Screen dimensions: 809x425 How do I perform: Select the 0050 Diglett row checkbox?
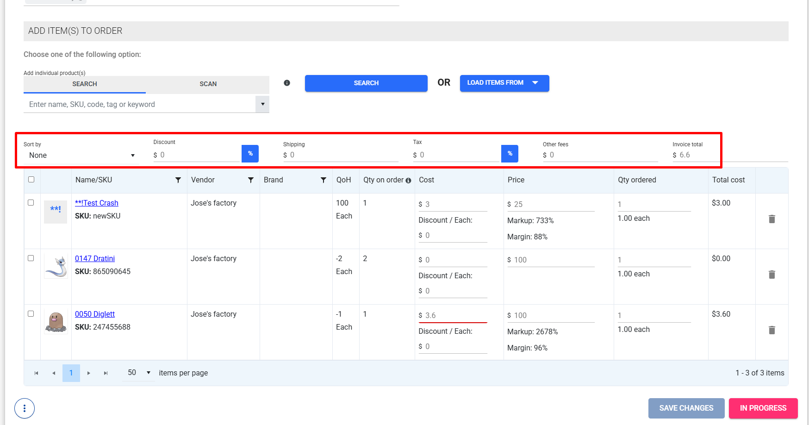[31, 314]
